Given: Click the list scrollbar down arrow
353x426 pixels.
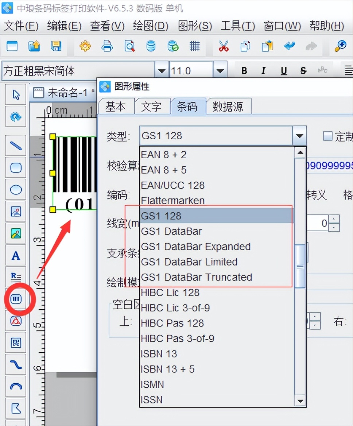Looking at the screenshot, I should coord(300,401).
